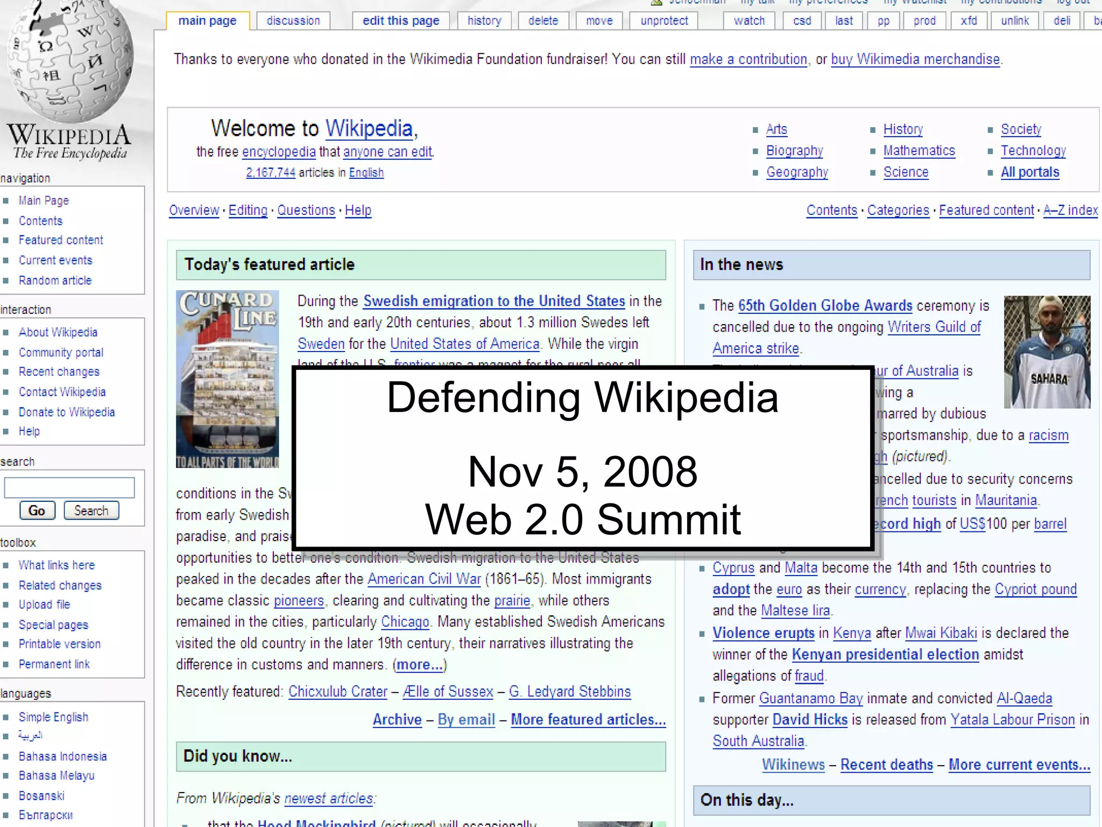Open the 65th Golden Globe Awards article

(x=825, y=306)
